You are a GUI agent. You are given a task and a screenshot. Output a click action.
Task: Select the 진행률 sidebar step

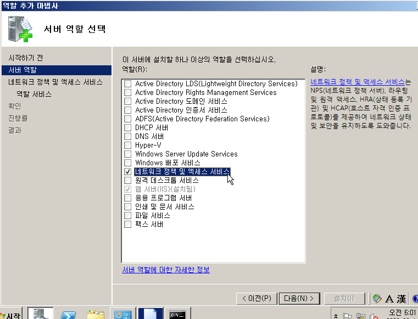18,118
